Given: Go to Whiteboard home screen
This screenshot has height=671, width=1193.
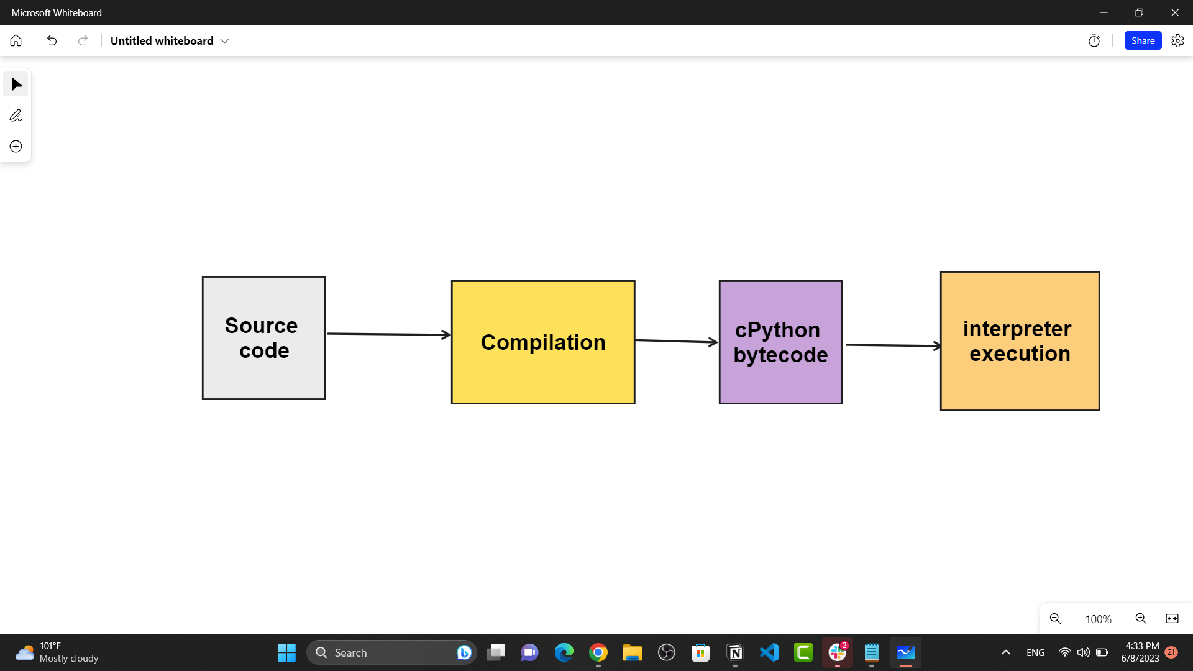Looking at the screenshot, I should pyautogui.click(x=16, y=41).
